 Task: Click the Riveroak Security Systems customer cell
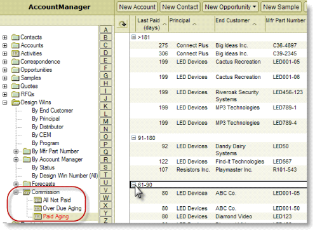click(237, 95)
